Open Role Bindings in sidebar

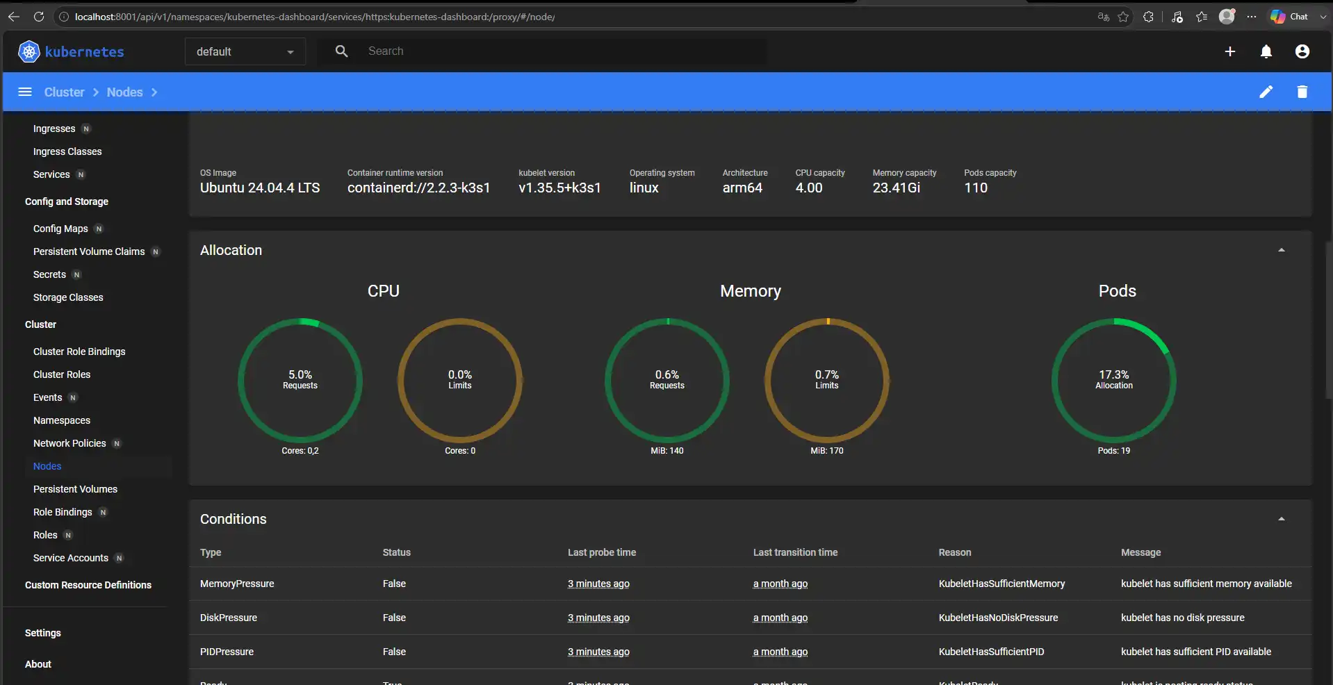63,512
